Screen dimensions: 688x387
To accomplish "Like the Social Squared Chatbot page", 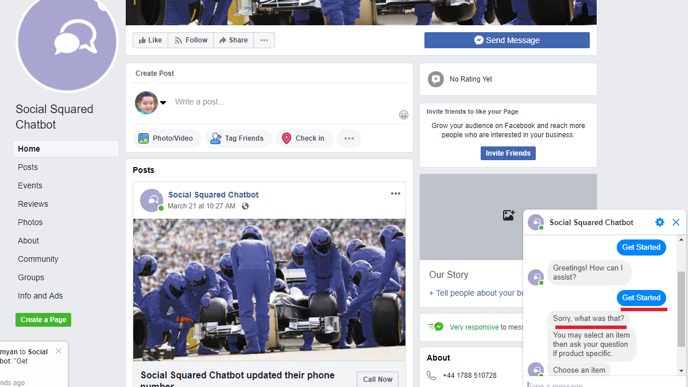I will (x=150, y=40).
